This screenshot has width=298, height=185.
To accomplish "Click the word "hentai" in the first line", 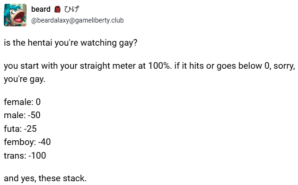I will click(40, 42).
